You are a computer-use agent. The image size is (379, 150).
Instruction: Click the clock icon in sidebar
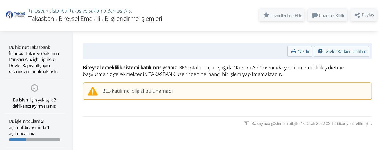[x=34, y=88]
